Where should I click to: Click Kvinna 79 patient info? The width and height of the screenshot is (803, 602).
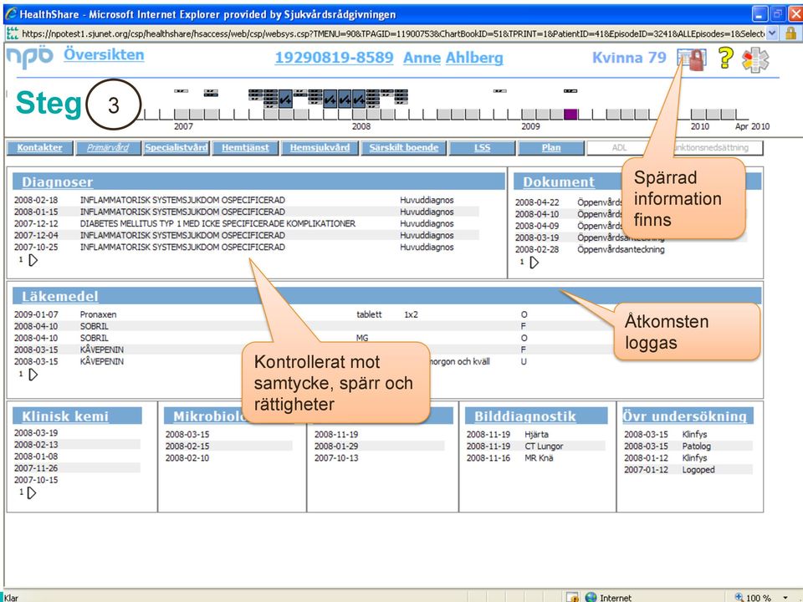click(629, 58)
